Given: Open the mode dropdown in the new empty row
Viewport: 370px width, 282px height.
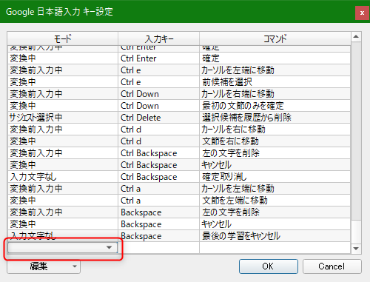Looking at the screenshot, I should [62, 247].
